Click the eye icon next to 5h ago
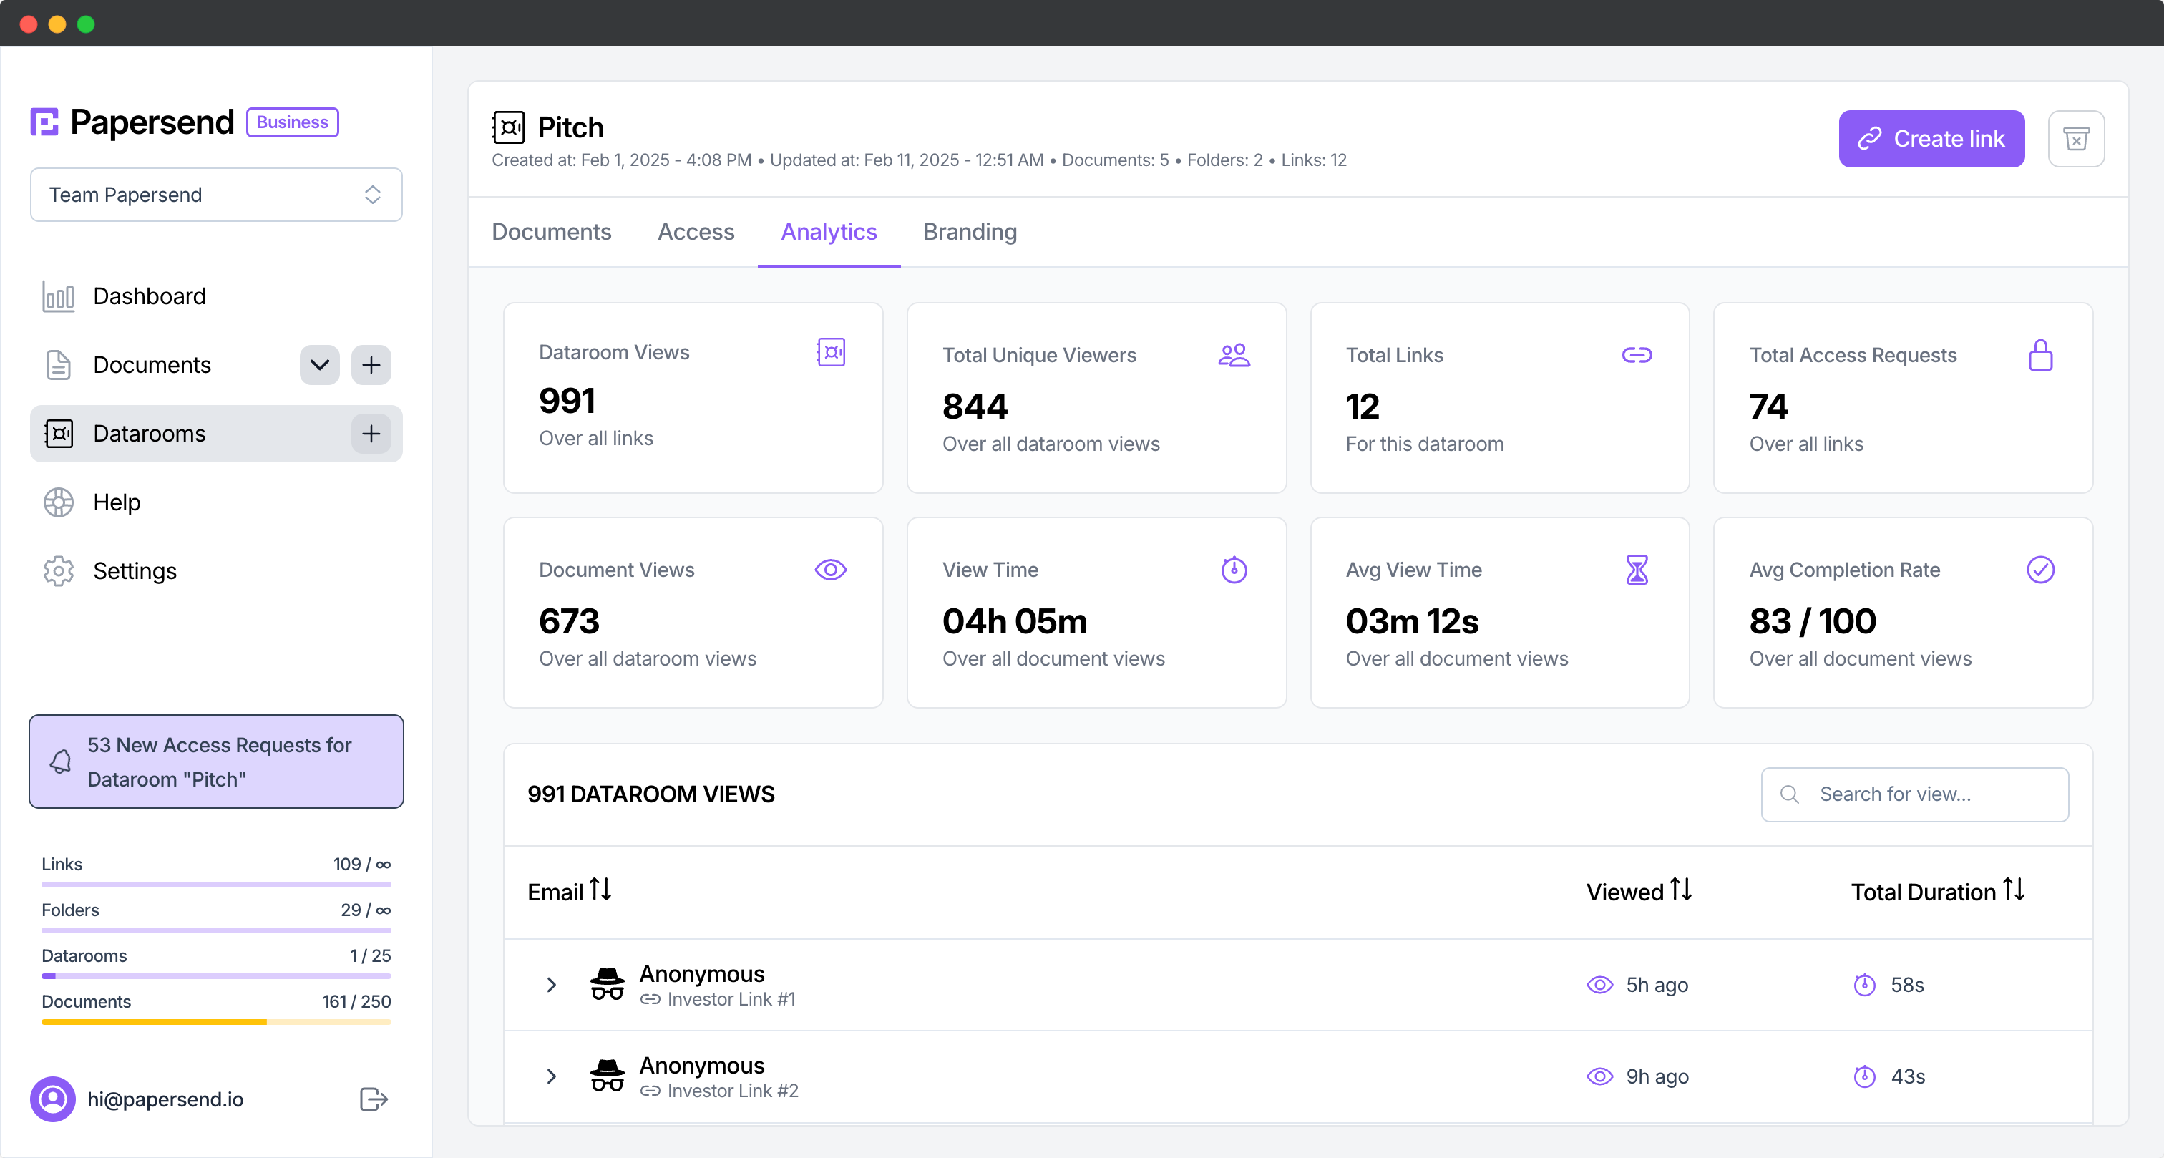 click(x=1599, y=985)
